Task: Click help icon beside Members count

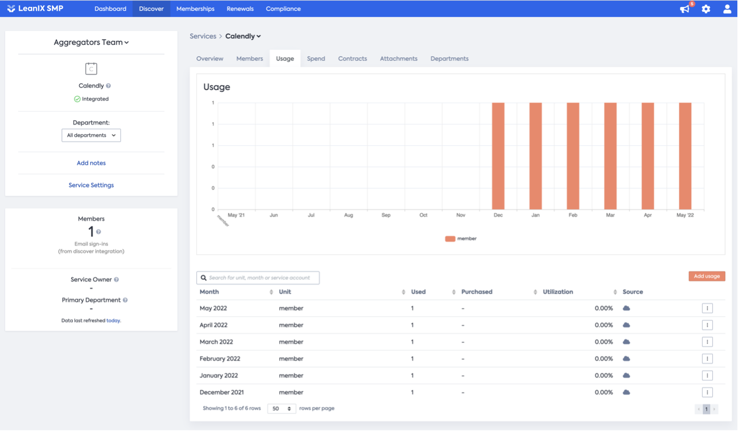Action: (99, 232)
